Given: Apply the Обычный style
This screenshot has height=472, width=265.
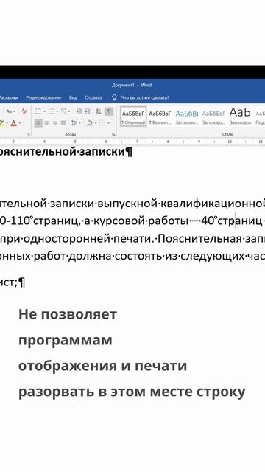Looking at the screenshot, I should 133,117.
